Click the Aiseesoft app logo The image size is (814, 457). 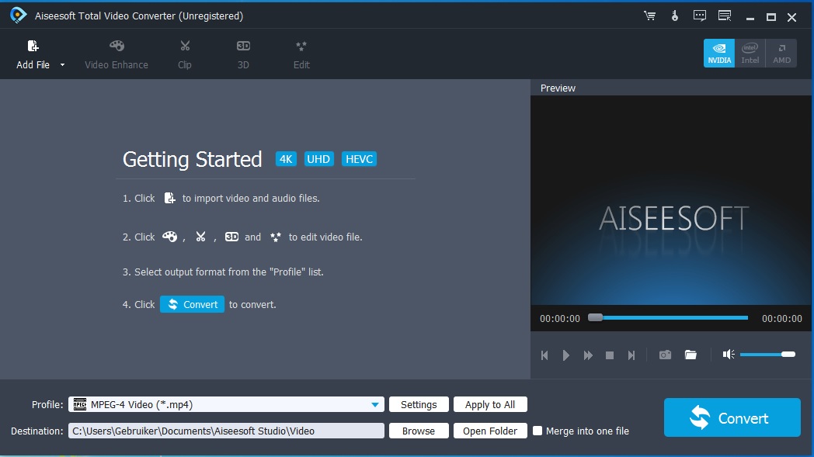tap(18, 15)
